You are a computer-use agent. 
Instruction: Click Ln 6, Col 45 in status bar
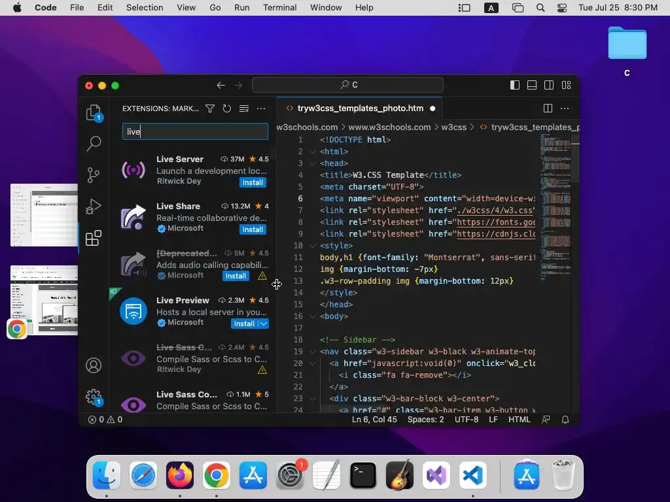point(374,420)
